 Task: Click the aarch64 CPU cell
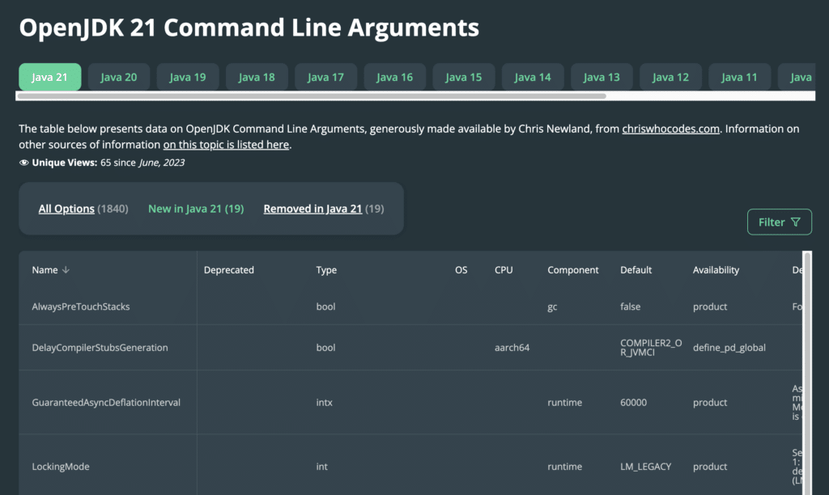click(x=512, y=348)
